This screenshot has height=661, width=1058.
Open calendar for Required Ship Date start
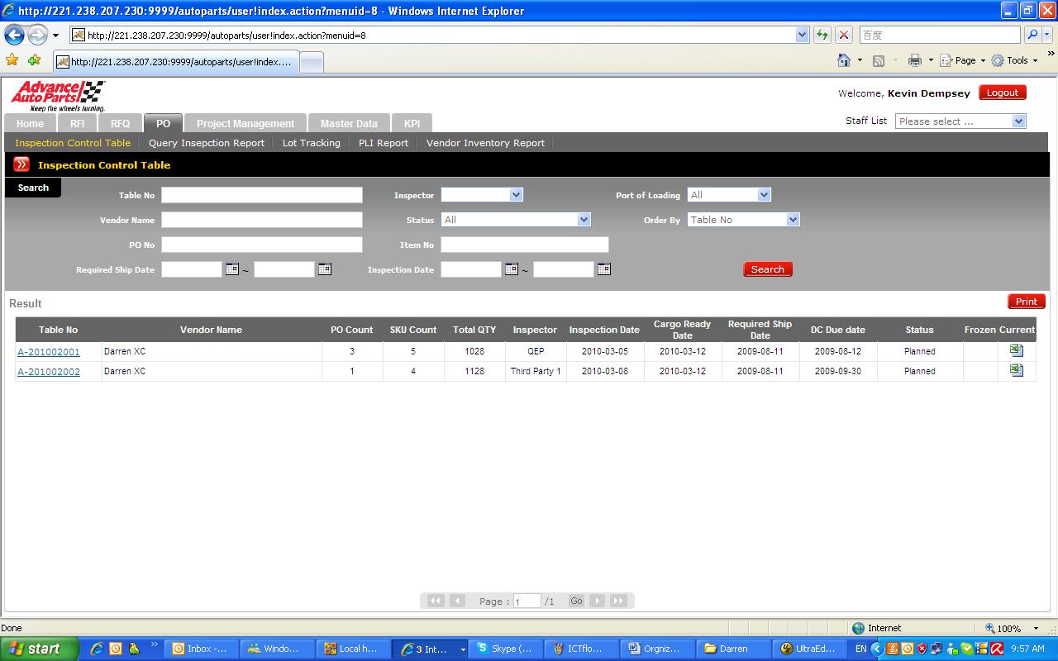point(232,269)
